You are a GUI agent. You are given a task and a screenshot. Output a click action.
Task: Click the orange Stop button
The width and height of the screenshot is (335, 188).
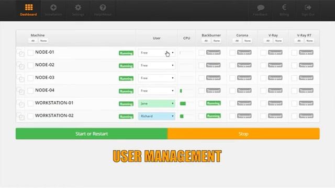(243, 134)
